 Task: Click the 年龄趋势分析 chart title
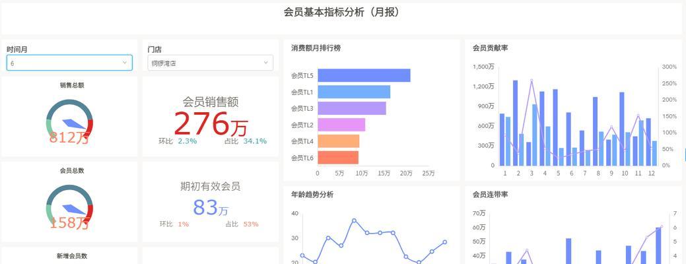(312, 195)
